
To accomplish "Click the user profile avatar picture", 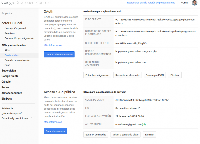I will point(194,3).
